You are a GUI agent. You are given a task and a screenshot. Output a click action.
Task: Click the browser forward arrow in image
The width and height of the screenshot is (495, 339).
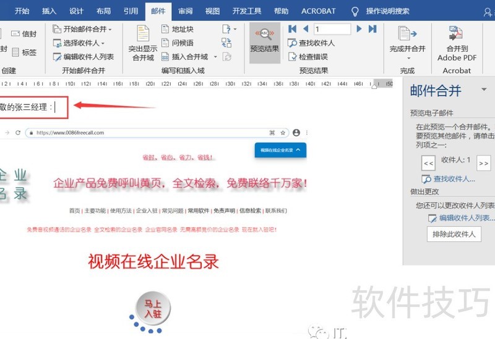[7, 133]
